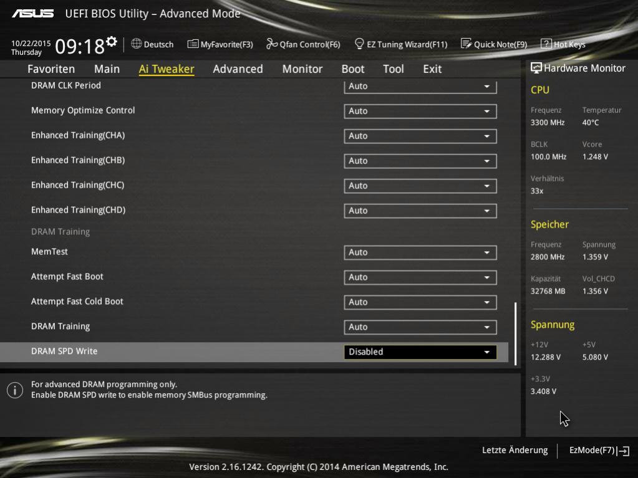Image resolution: width=638 pixels, height=478 pixels.
Task: Click the Enhanced Training(CHD) label
Action: [78, 210]
